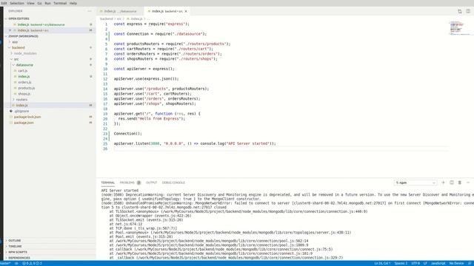Collapse the src folder
The height and width of the screenshot is (266, 474).
16,59
